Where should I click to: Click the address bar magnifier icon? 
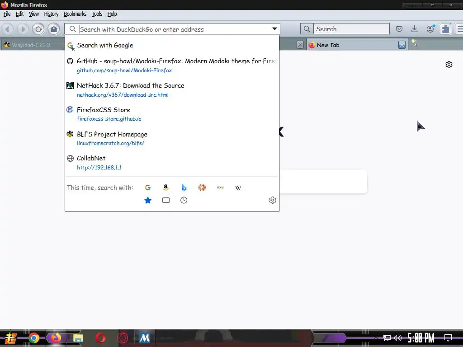[73, 29]
